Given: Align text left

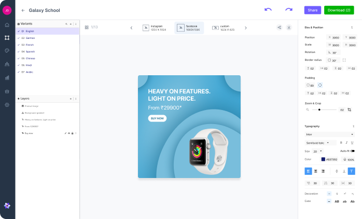Looking at the screenshot, I should (308, 171).
